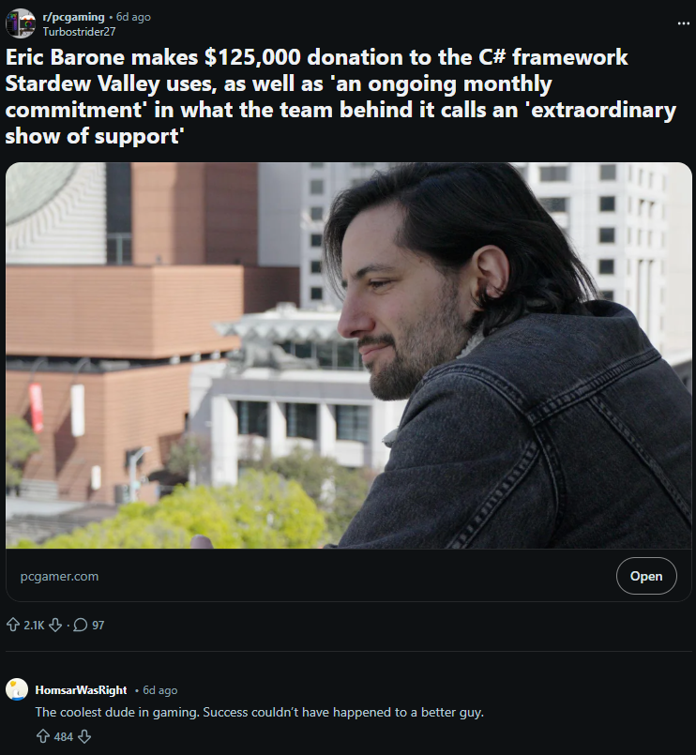
Task: Open the pcgamer.com article via Open button
Action: click(x=646, y=576)
